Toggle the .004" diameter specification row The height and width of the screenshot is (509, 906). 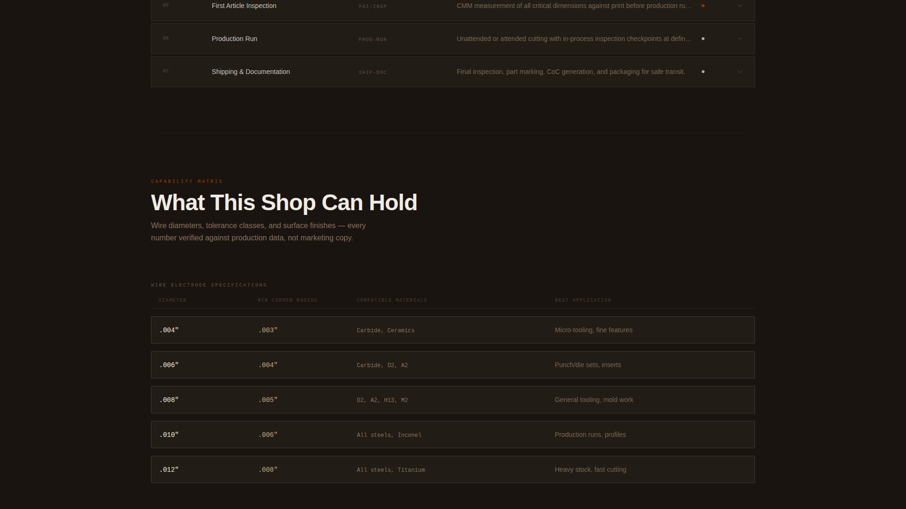click(453, 330)
